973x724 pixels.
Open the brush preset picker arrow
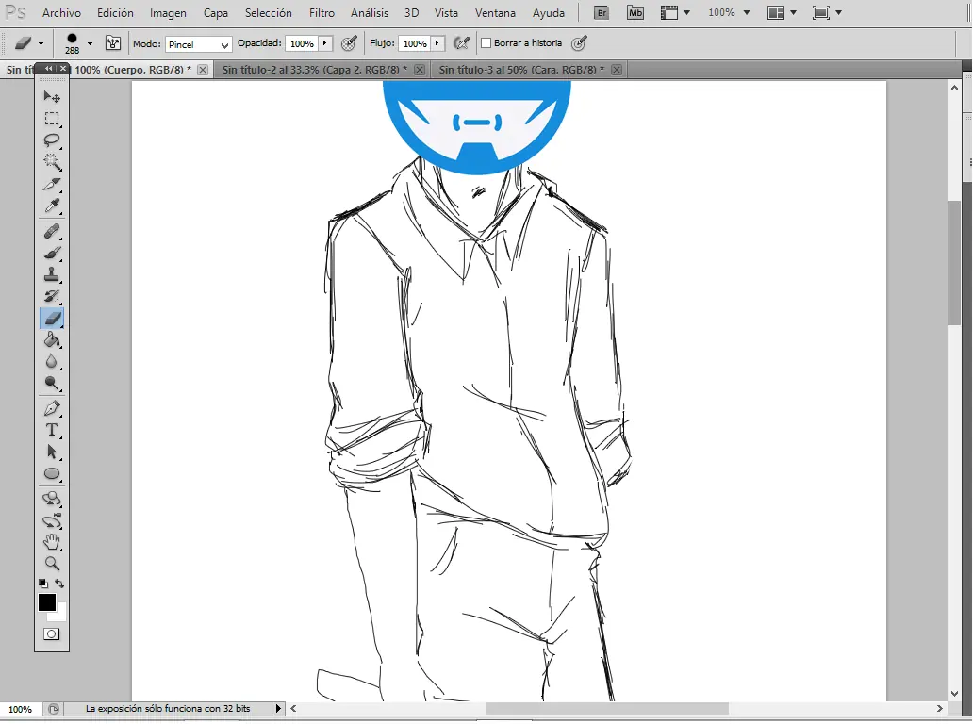click(90, 43)
